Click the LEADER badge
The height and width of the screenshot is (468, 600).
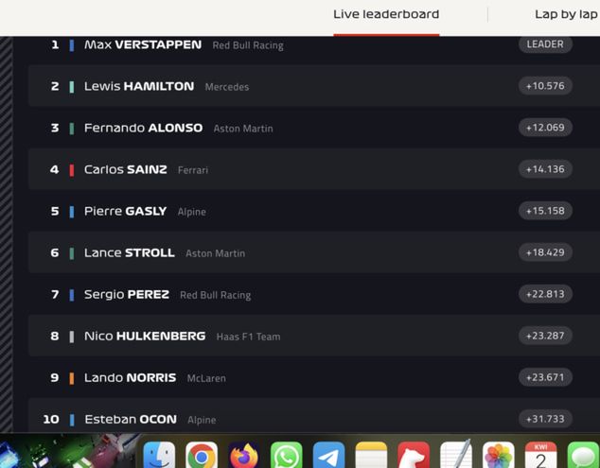pos(545,44)
